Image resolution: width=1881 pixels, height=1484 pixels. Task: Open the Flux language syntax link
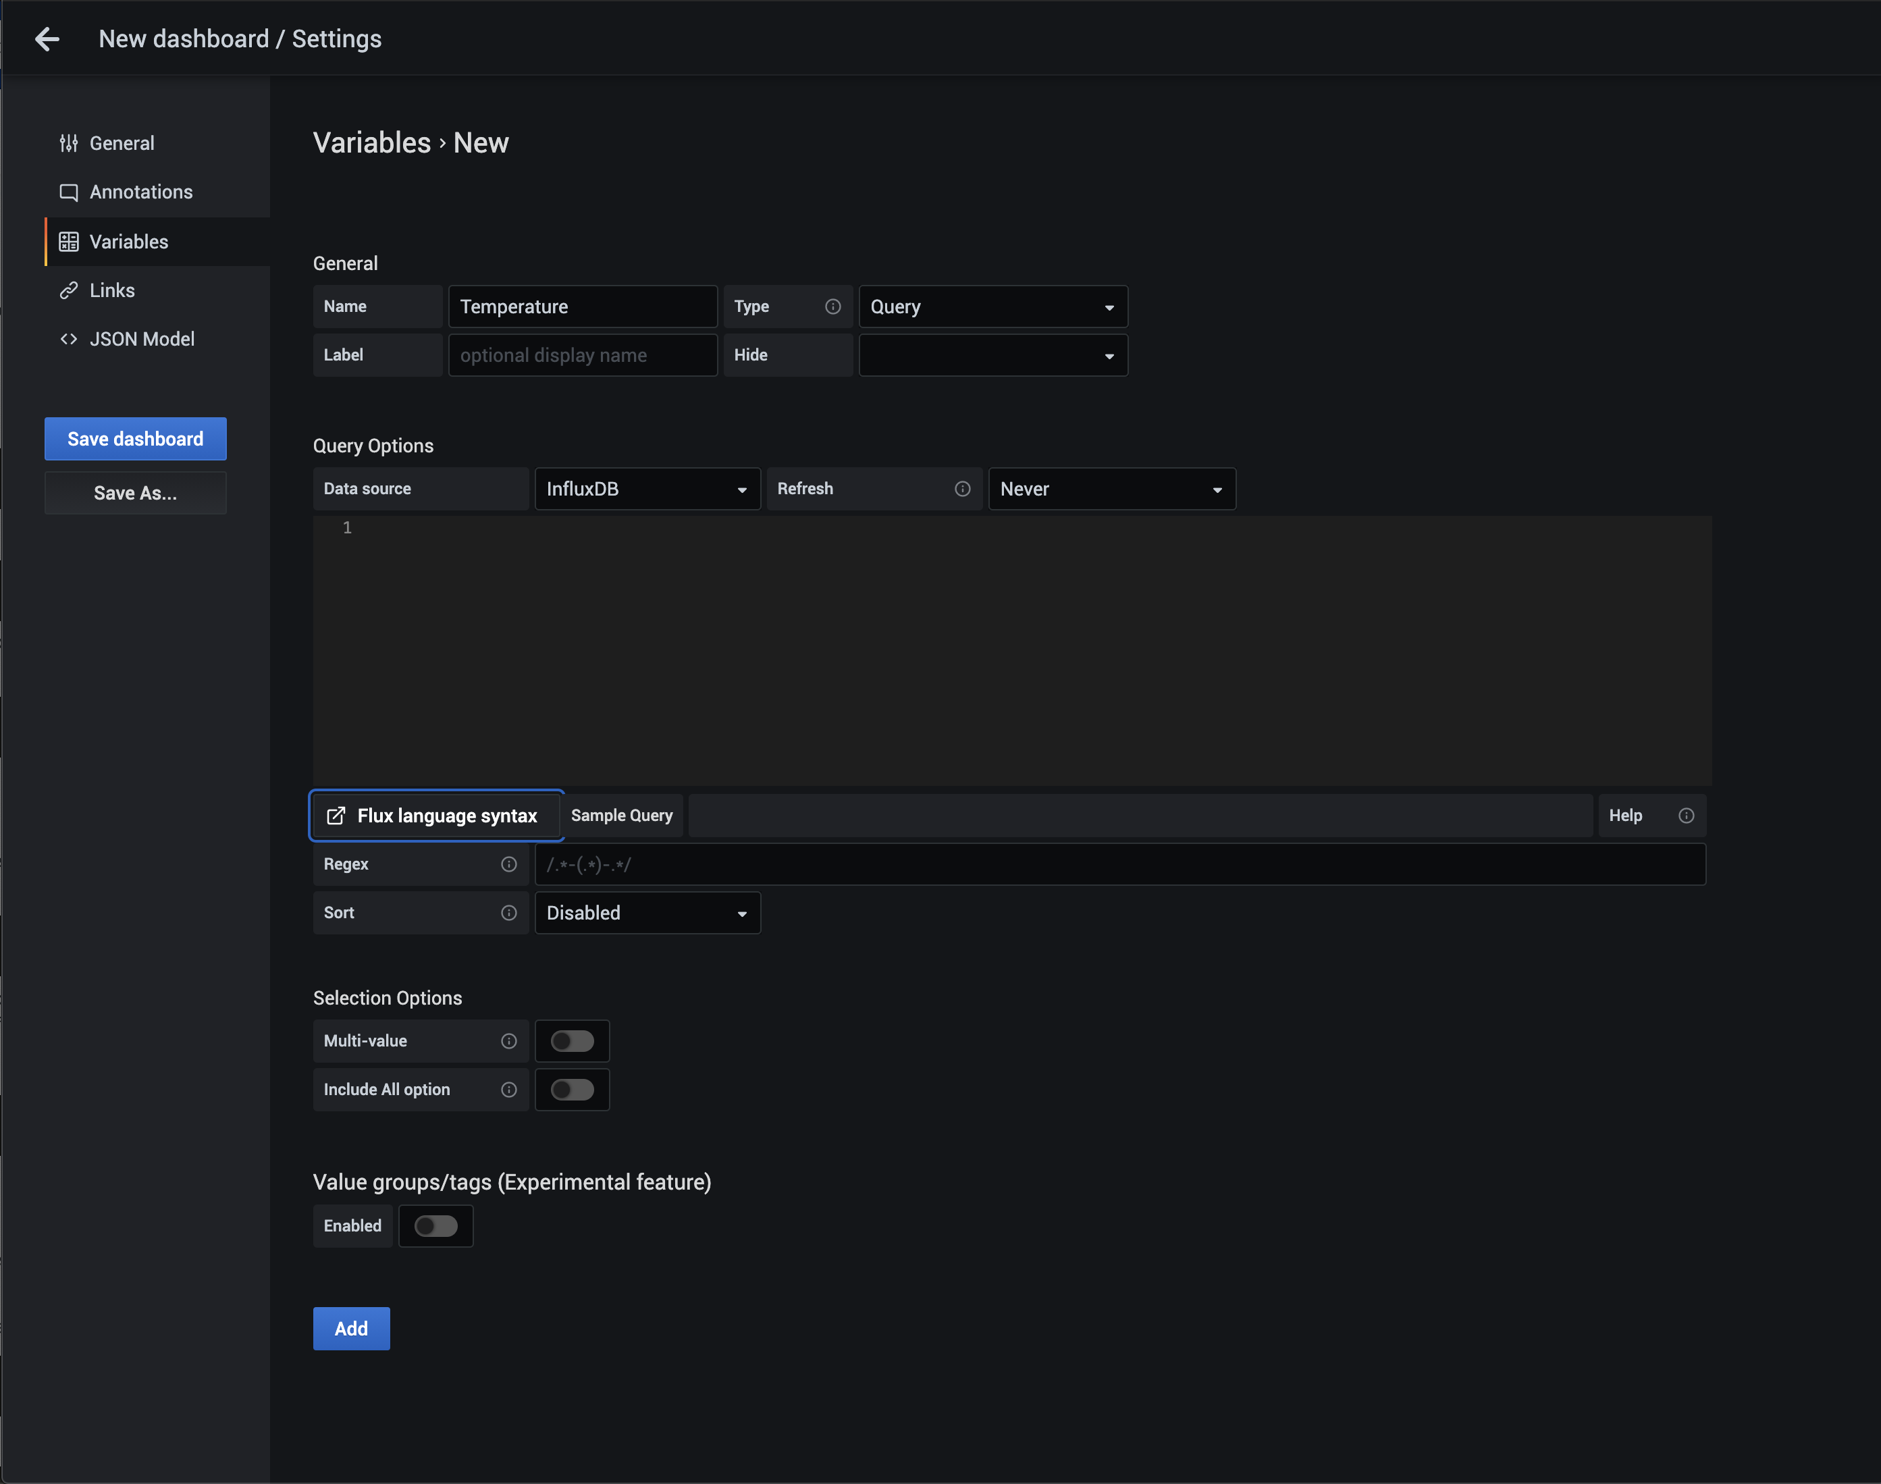pos(434,816)
